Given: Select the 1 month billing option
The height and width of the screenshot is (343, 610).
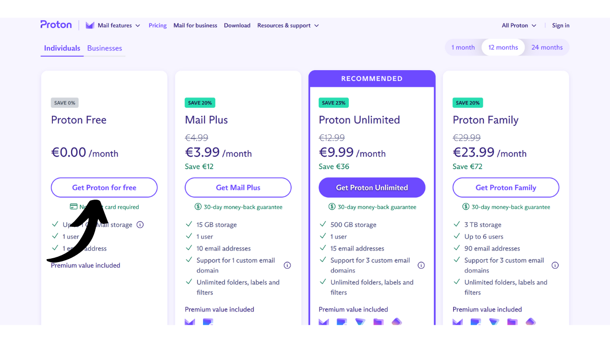Looking at the screenshot, I should 463,48.
